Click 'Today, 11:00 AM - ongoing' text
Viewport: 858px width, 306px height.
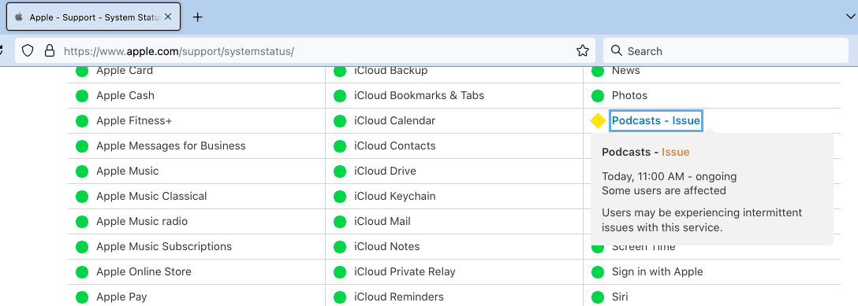click(x=670, y=177)
